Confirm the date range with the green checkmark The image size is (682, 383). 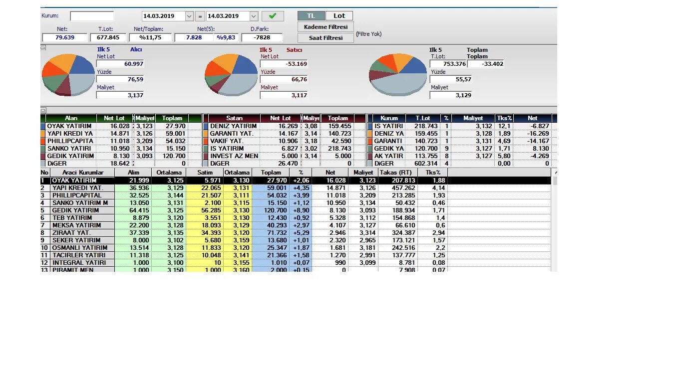pos(273,16)
